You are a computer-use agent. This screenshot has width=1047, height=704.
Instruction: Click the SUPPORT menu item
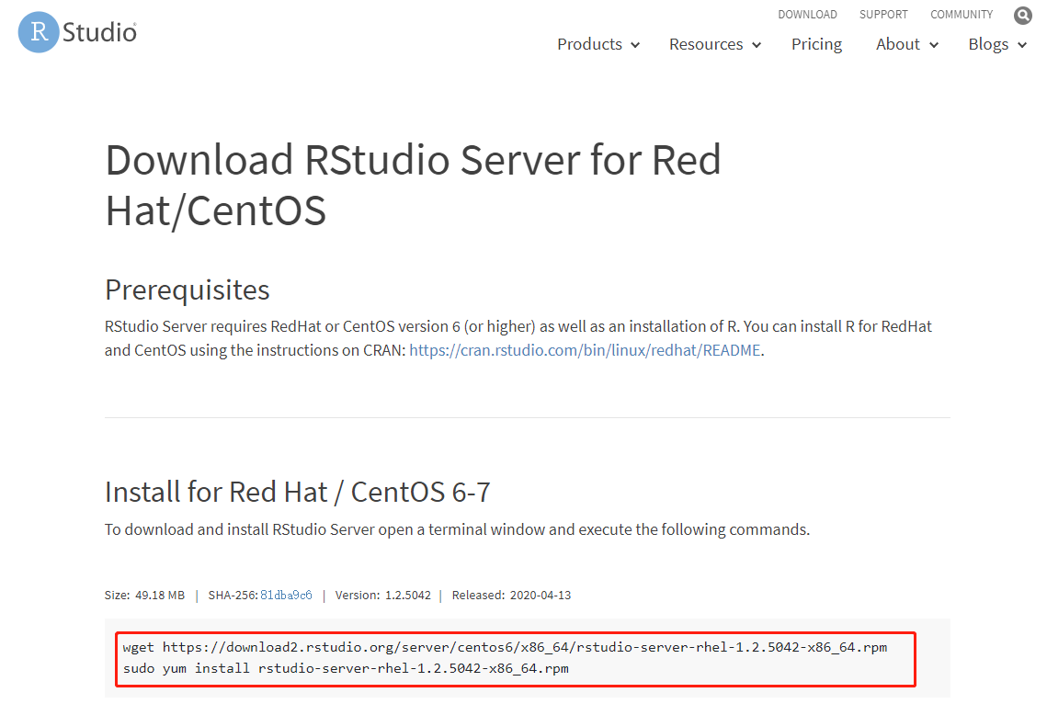point(883,14)
